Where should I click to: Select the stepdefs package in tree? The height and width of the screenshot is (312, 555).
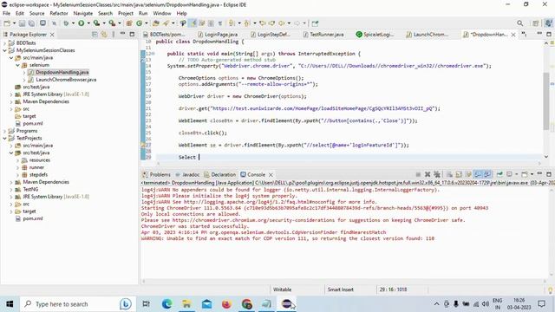(38, 175)
